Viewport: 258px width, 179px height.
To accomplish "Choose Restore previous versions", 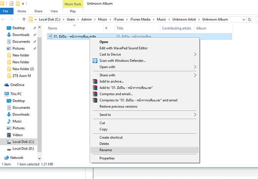I will point(144,106).
